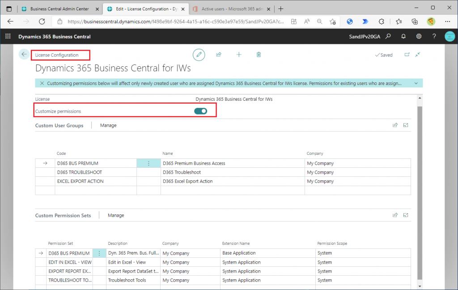Switch to the Active users - Microsoft 365 tab
458x290 pixels.
pyautogui.click(x=232, y=9)
